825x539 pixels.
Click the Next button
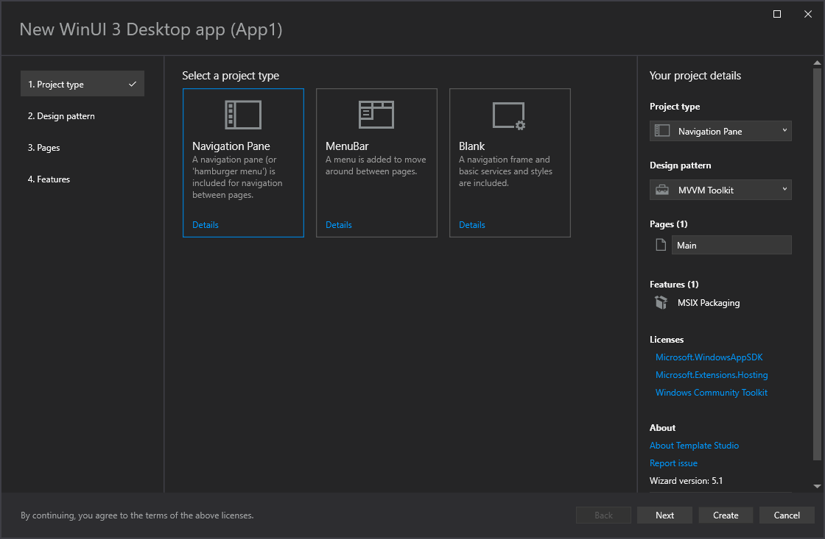tap(664, 515)
